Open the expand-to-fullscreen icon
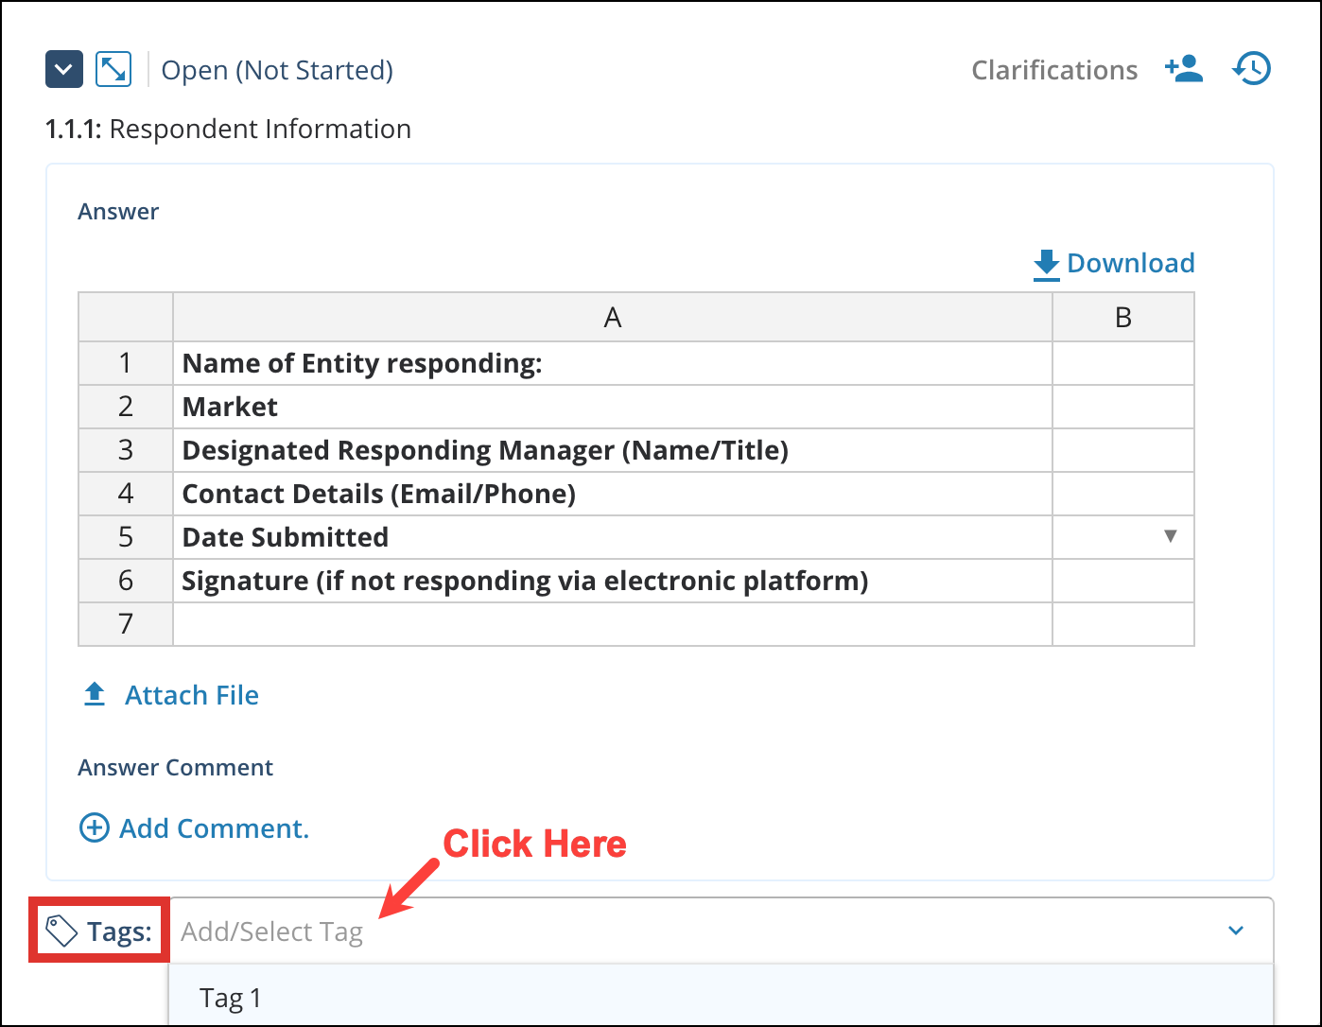 coord(113,69)
